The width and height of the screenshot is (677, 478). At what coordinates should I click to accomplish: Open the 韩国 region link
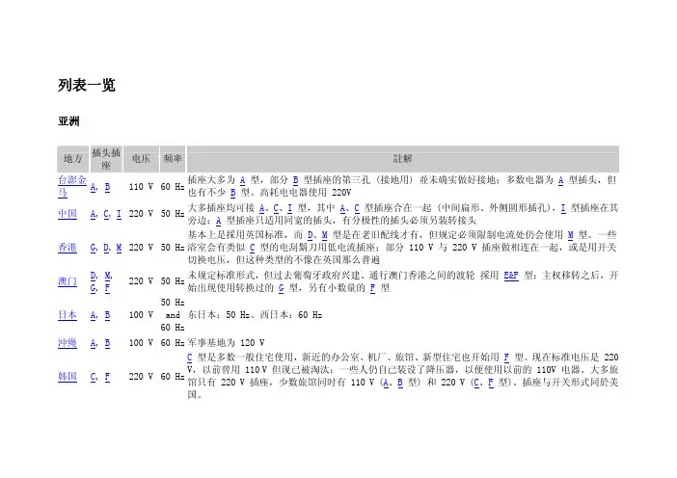(68, 376)
